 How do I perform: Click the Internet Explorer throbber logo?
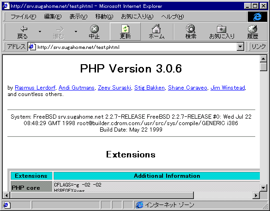(257, 17)
